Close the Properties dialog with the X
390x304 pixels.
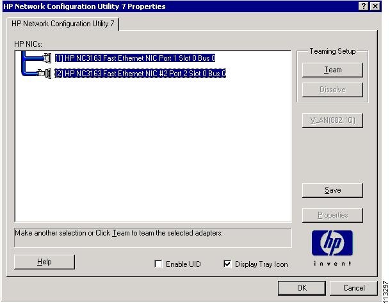click(x=375, y=6)
